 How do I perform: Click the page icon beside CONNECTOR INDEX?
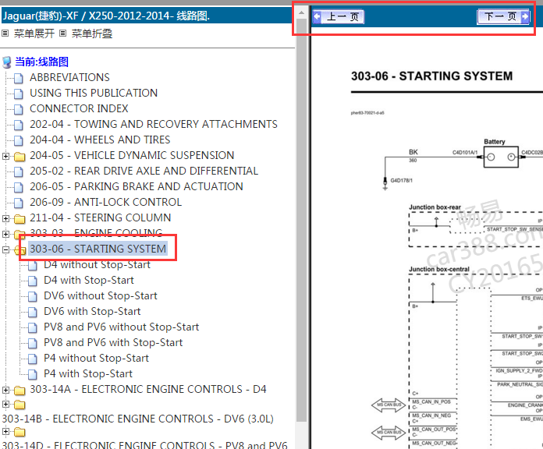[x=19, y=109]
